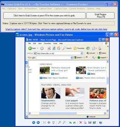
Task: Click the Actual Size icon in viewer toolbar
Action: click(49, 123)
